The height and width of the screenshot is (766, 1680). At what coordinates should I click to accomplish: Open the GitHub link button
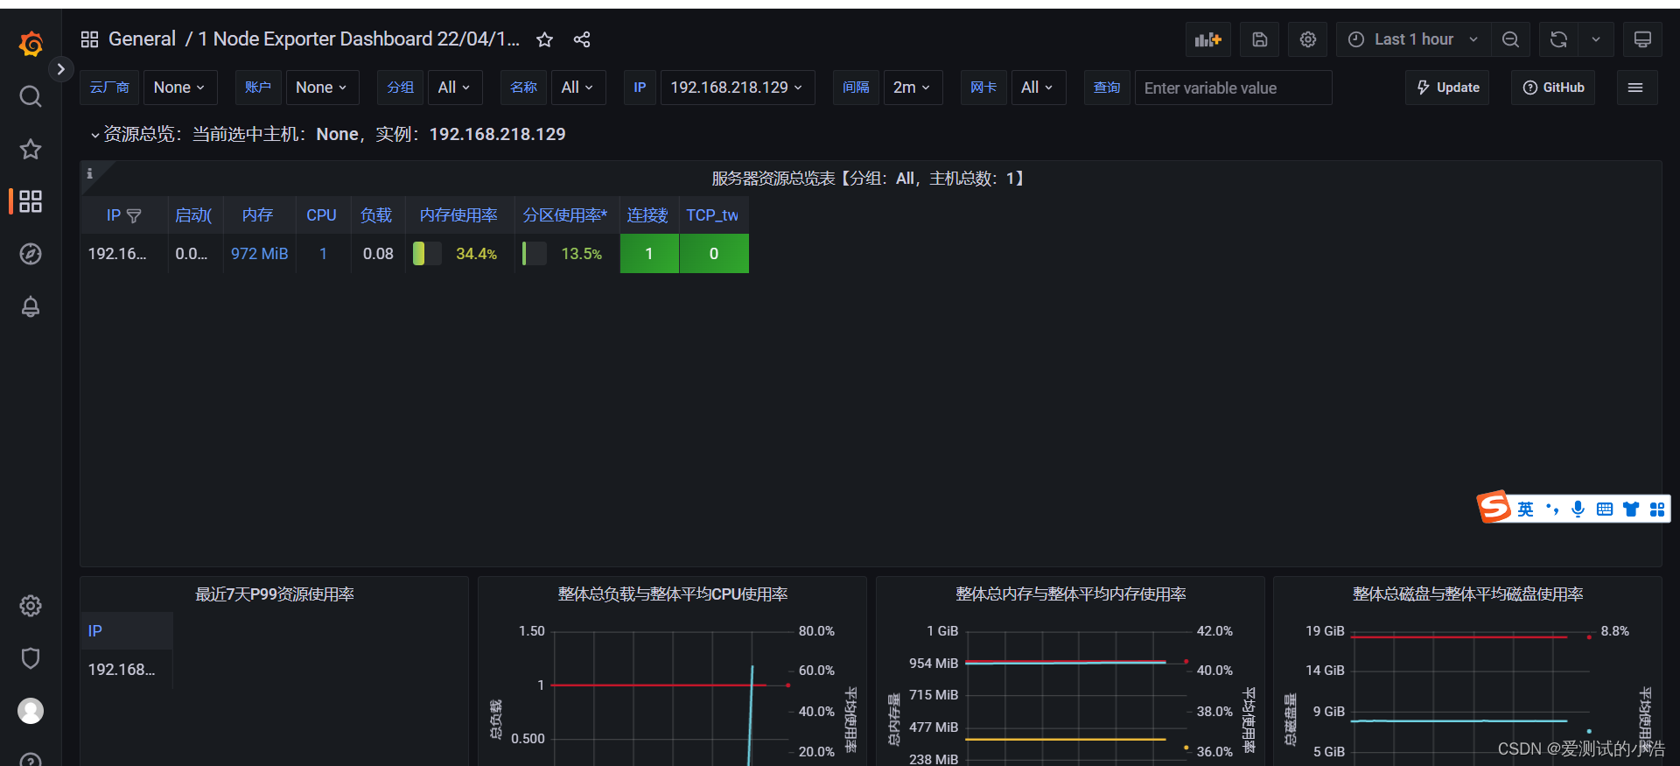click(x=1553, y=88)
